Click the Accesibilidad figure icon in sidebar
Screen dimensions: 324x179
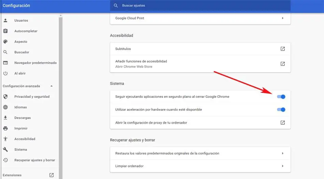(x=5, y=139)
